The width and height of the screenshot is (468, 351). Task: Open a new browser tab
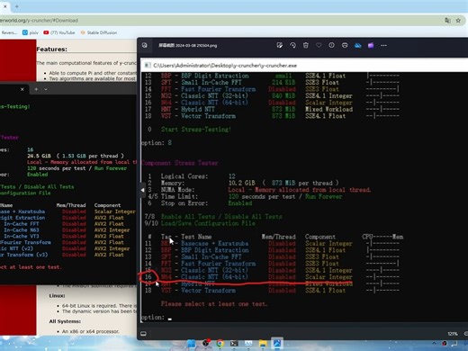click(17, 6)
